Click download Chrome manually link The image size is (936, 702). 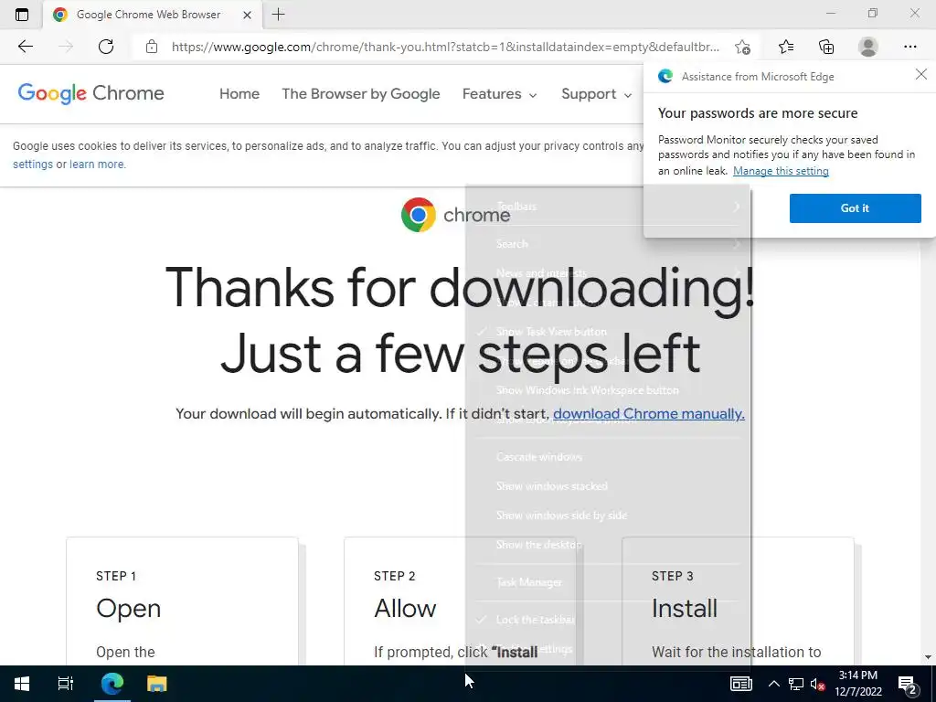point(648,414)
